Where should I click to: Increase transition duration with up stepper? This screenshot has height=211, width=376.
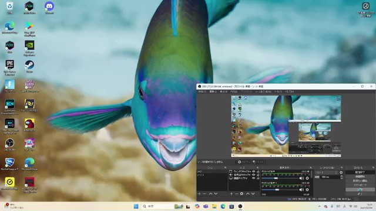pyautogui.click(x=342, y=176)
